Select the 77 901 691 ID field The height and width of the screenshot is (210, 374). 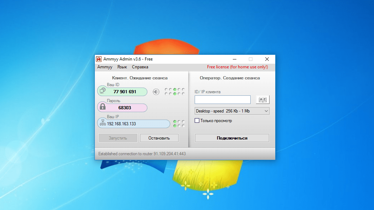point(122,92)
